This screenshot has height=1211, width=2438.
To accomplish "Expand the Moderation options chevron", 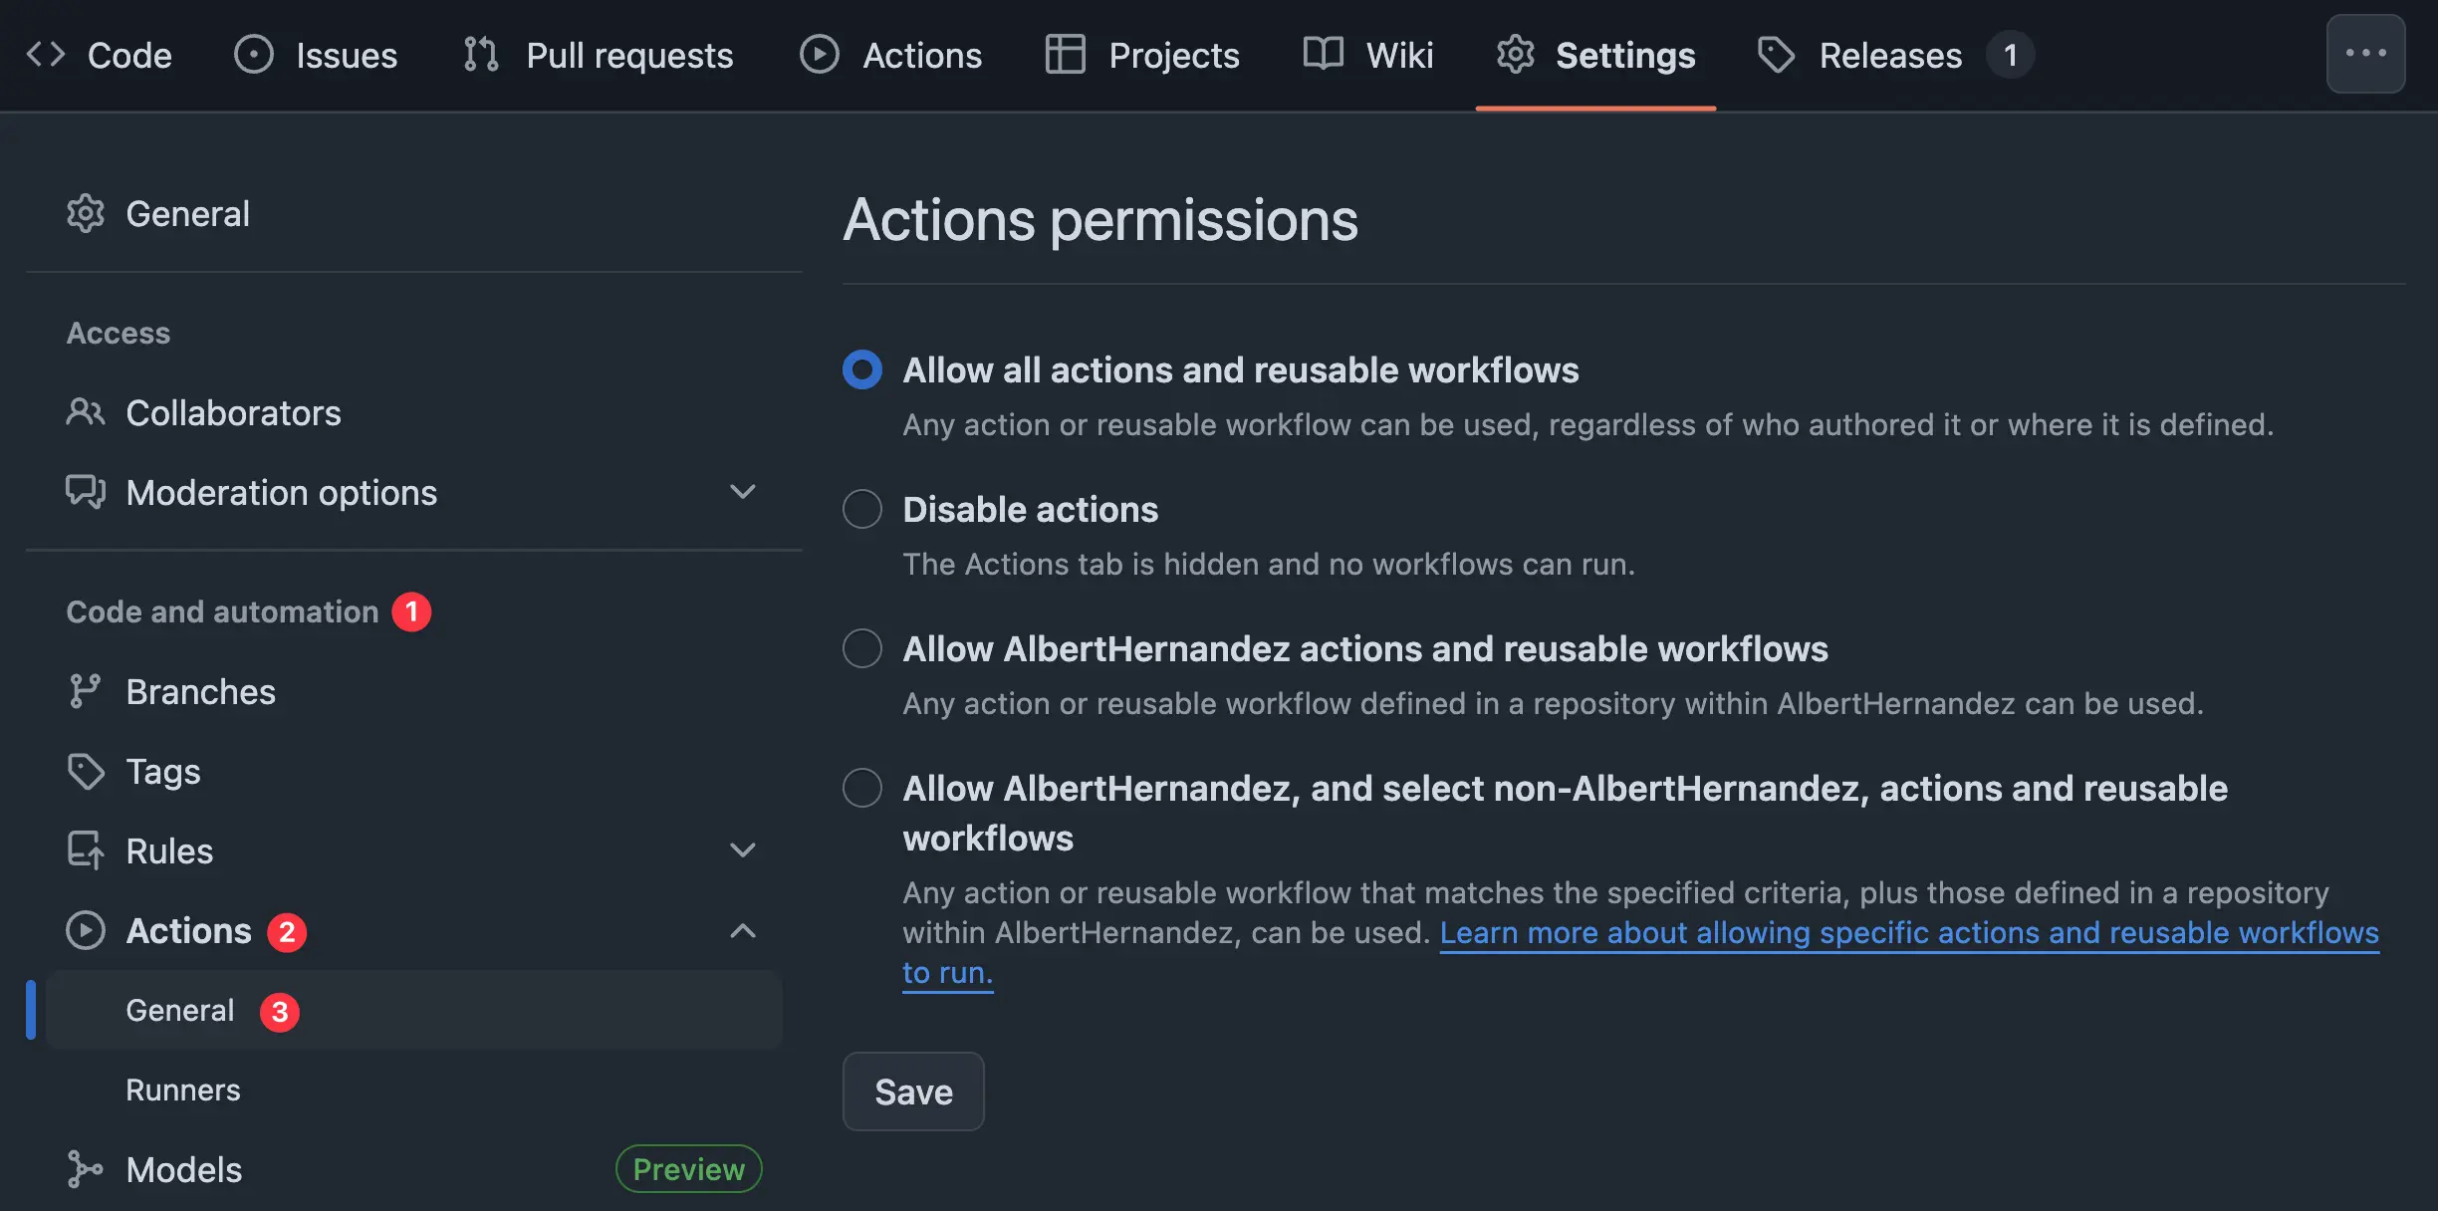I will [743, 492].
